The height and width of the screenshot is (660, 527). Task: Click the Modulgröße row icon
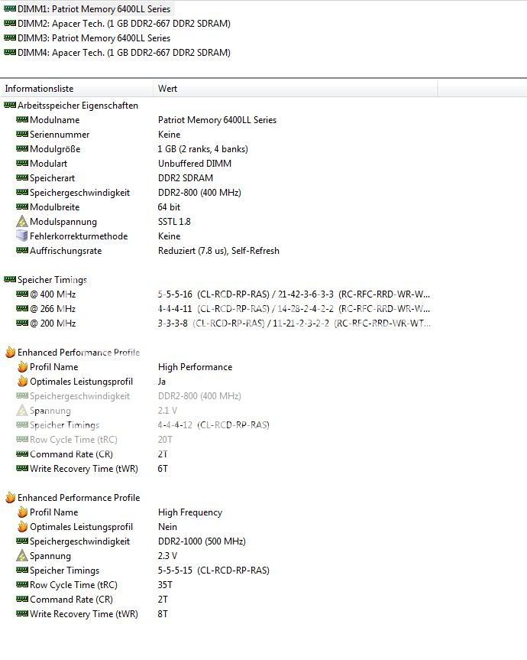[22, 148]
